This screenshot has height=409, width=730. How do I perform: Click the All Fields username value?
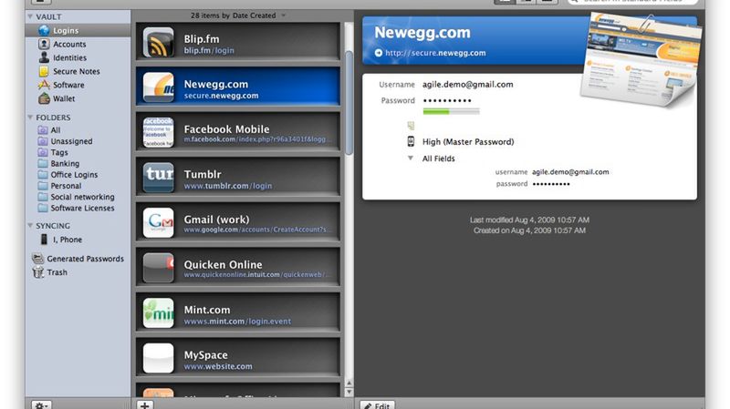tap(570, 172)
